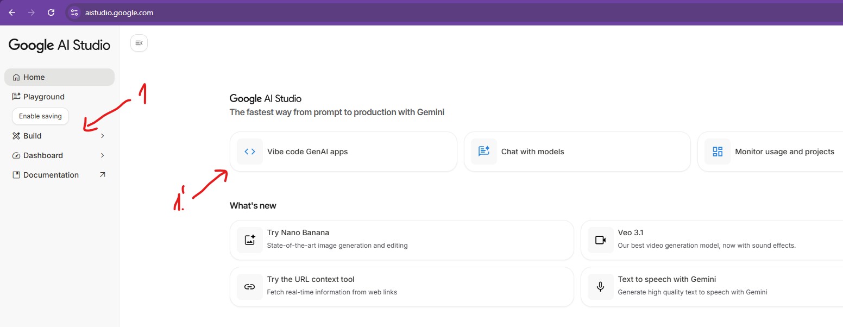Click the chat sparkle icon for Chat with models
This screenshot has height=327, width=843.
pyautogui.click(x=483, y=152)
